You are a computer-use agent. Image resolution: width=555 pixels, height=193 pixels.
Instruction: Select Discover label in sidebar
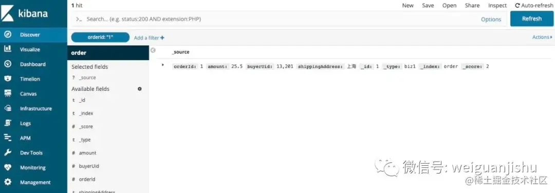pyautogui.click(x=30, y=34)
